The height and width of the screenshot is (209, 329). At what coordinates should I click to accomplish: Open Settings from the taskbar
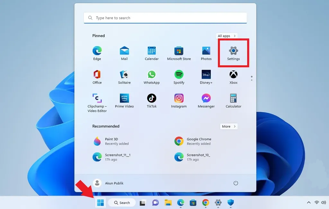coord(218,203)
